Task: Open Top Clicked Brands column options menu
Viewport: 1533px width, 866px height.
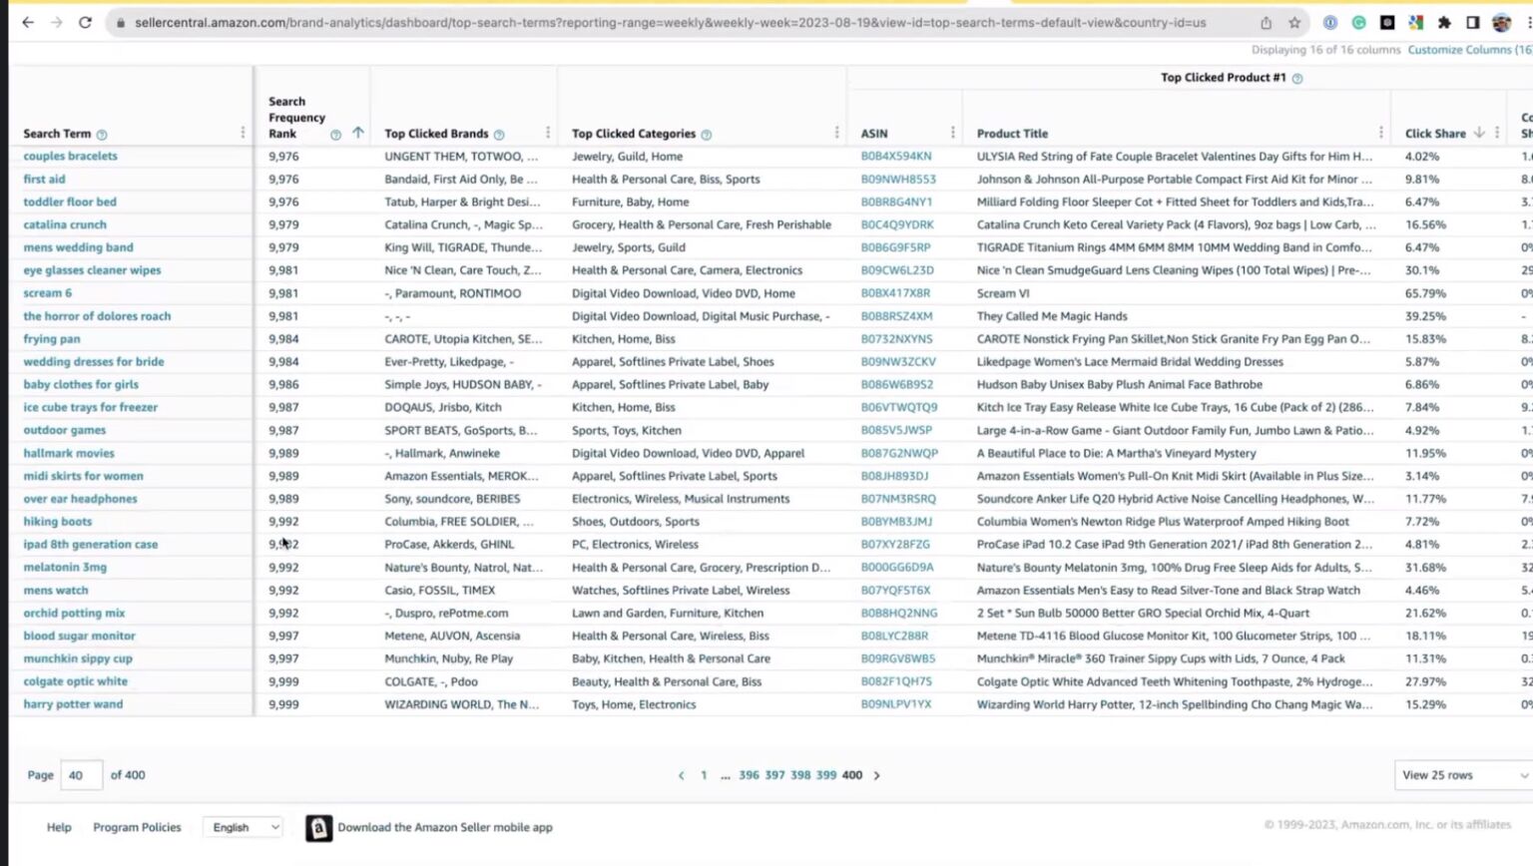Action: pos(548,133)
